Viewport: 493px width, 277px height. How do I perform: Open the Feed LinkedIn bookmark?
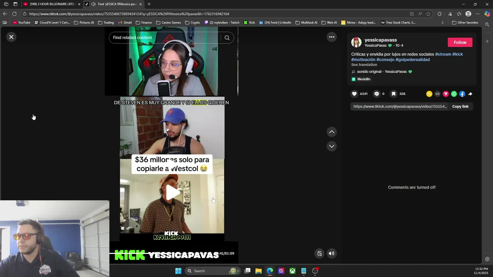click(275, 23)
